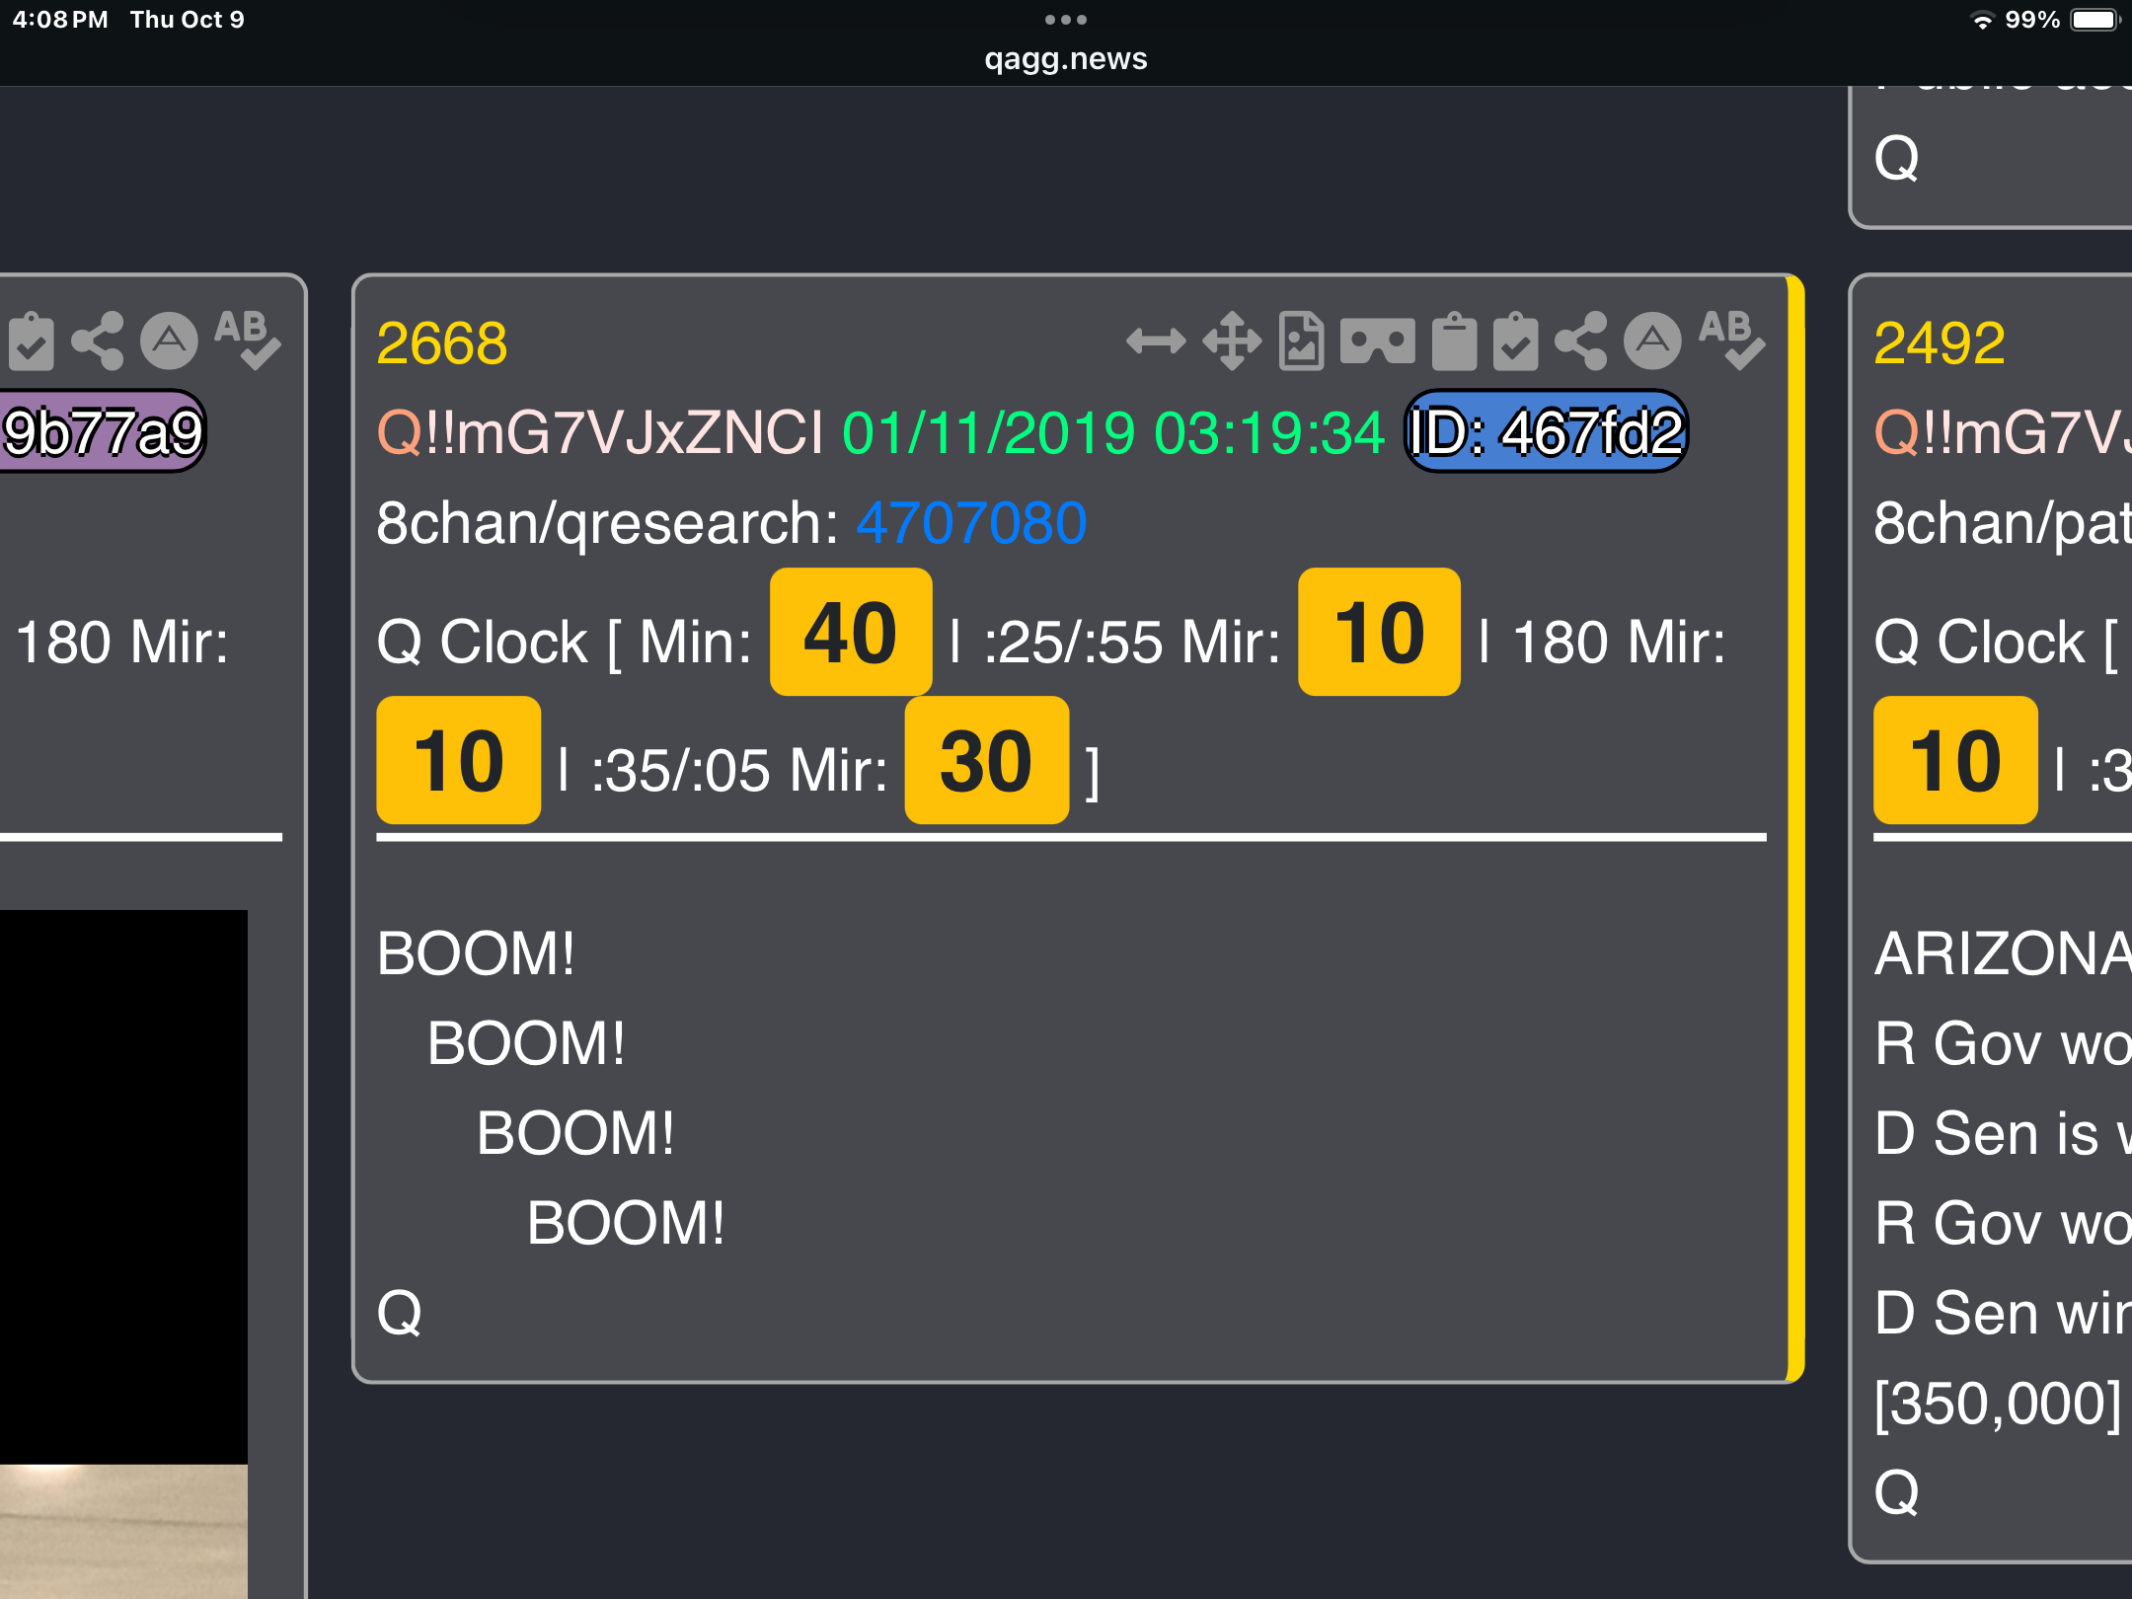Click the AB spellcheck icon on post 2668
This screenshot has width=2132, height=1599.
click(x=1730, y=342)
